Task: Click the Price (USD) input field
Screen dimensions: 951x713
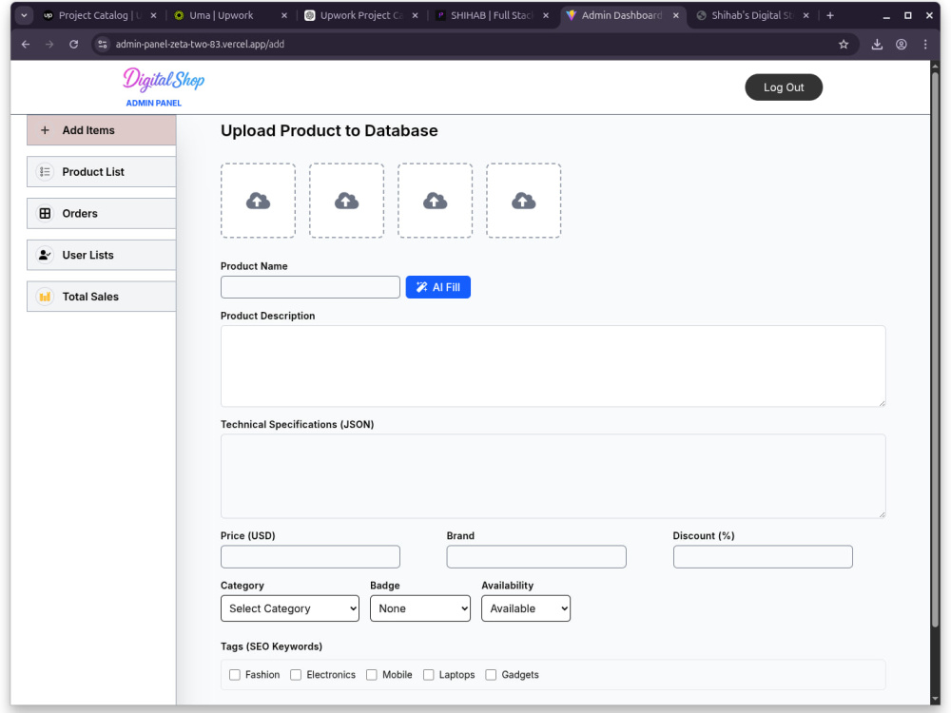Action: pos(310,556)
